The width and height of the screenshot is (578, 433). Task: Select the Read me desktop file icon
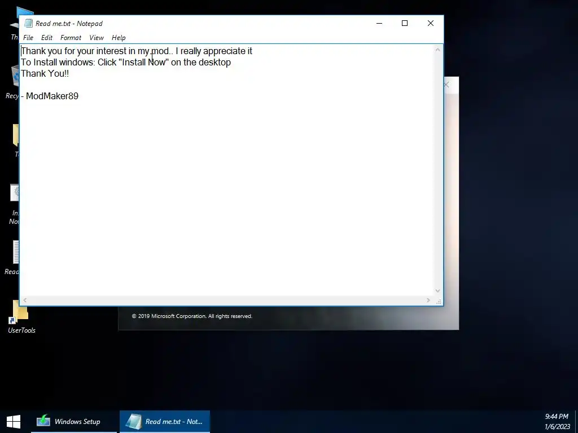click(12, 258)
